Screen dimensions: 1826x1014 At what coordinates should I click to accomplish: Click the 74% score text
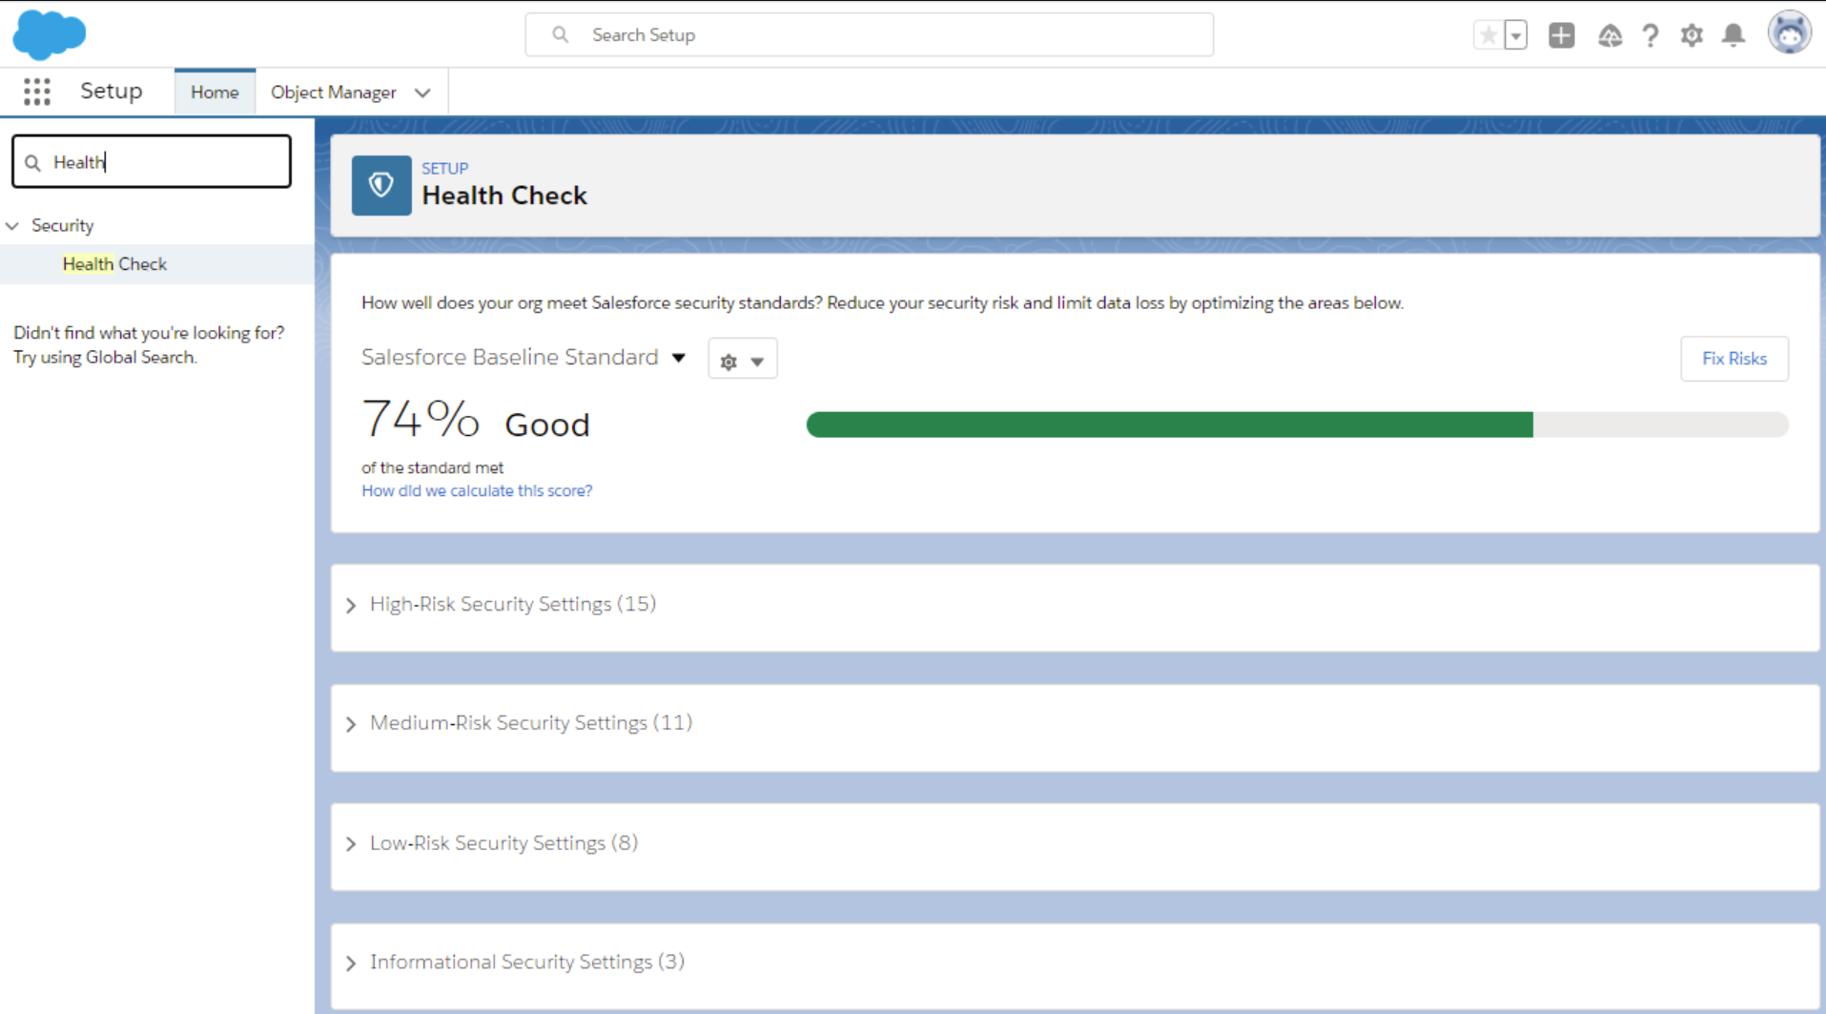(421, 419)
